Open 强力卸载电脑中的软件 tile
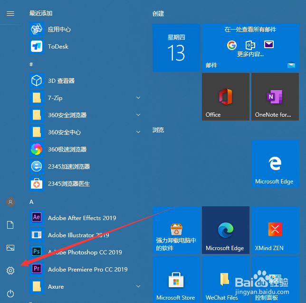 176,230
